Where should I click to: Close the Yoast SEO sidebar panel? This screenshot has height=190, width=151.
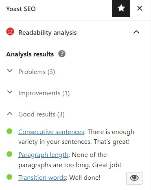tap(140, 8)
